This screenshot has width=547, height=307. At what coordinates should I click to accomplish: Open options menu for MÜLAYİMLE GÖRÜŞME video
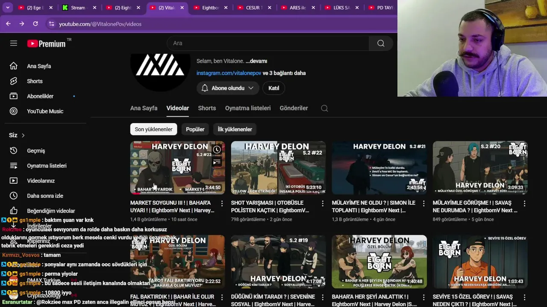coord(524,203)
